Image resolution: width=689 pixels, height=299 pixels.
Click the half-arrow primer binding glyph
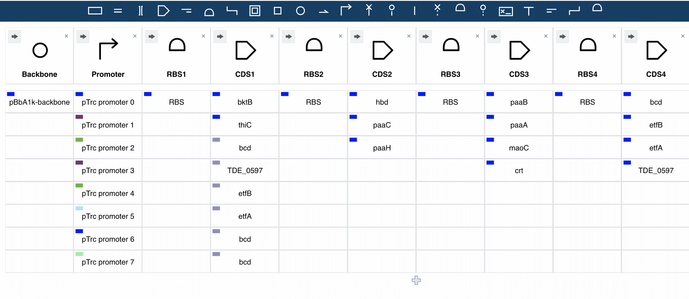pyautogui.click(x=323, y=12)
